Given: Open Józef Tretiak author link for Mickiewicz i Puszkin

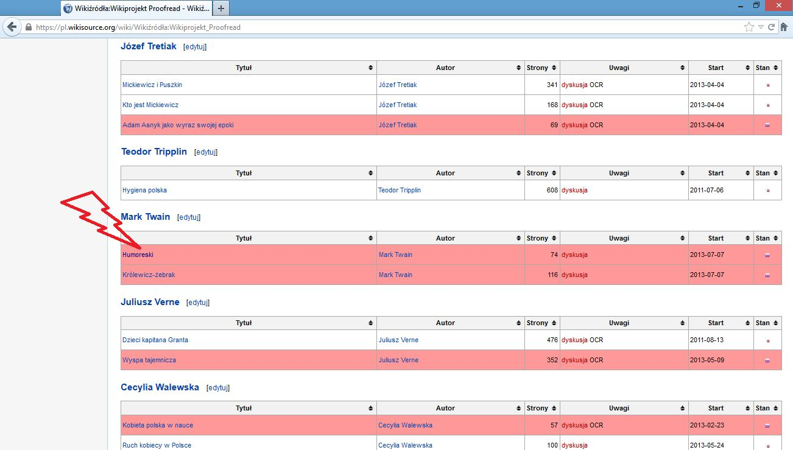Looking at the screenshot, I should coord(398,85).
